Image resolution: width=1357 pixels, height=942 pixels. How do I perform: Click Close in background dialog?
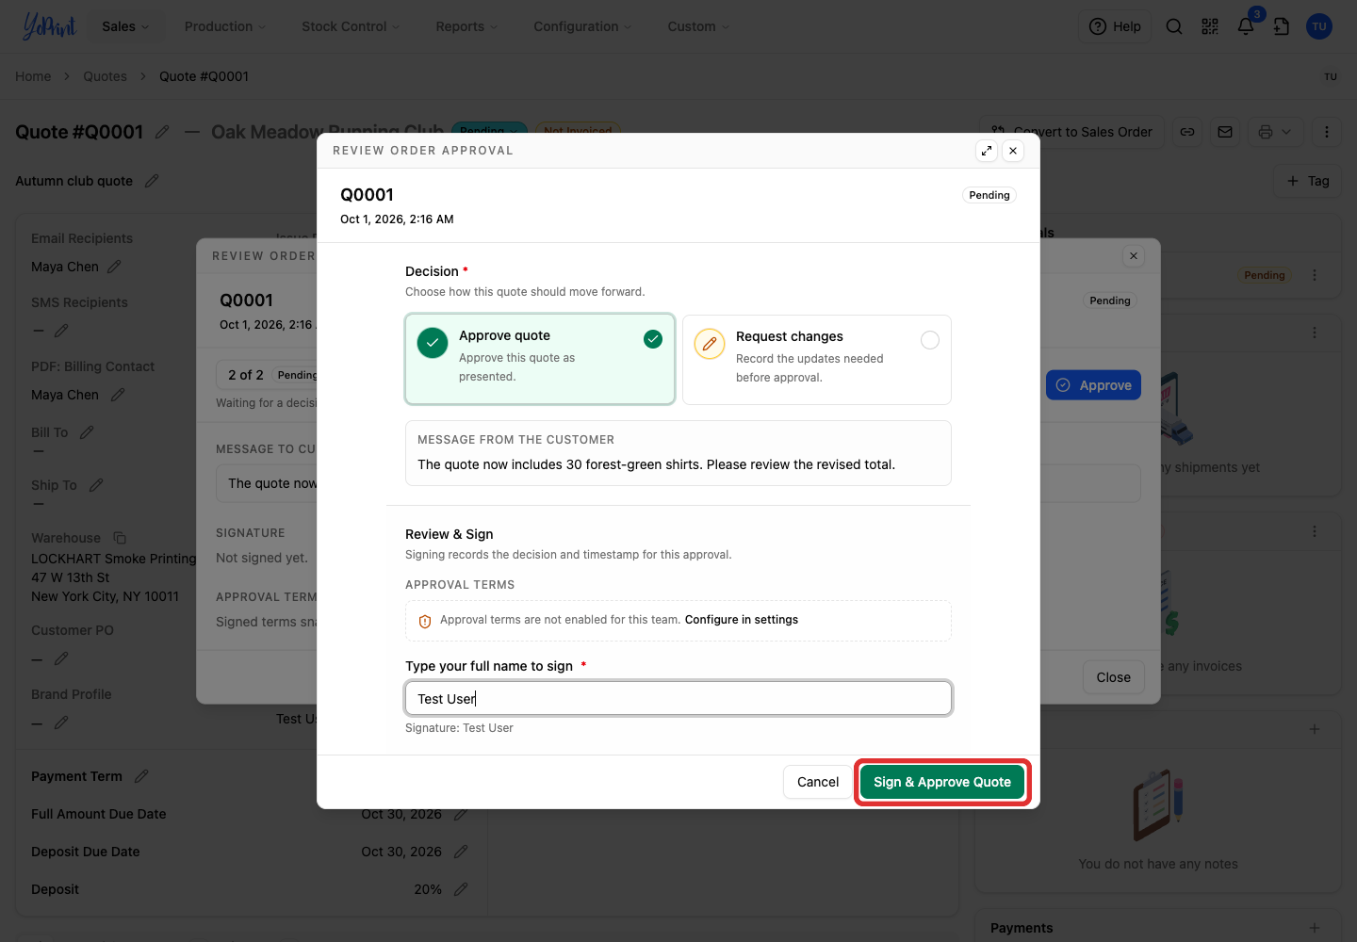[1113, 677]
